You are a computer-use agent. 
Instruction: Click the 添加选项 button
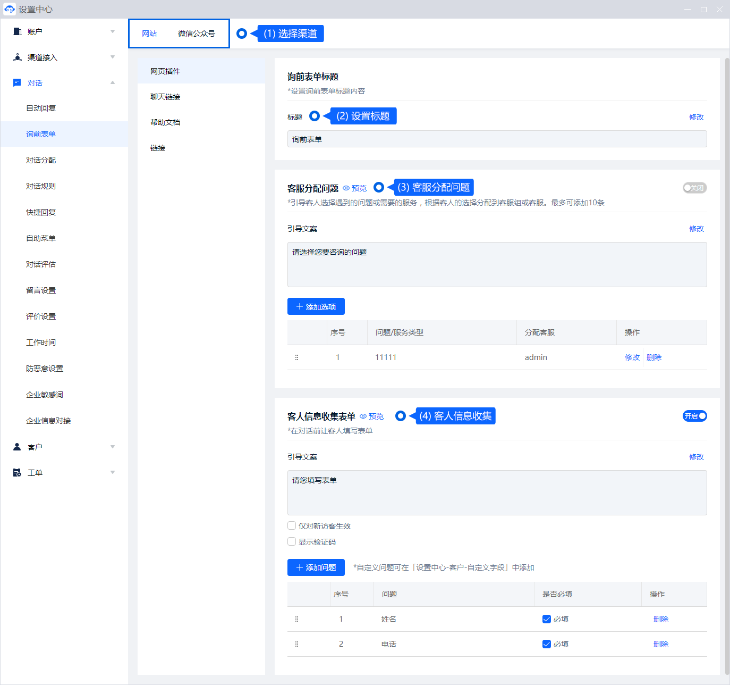point(316,307)
